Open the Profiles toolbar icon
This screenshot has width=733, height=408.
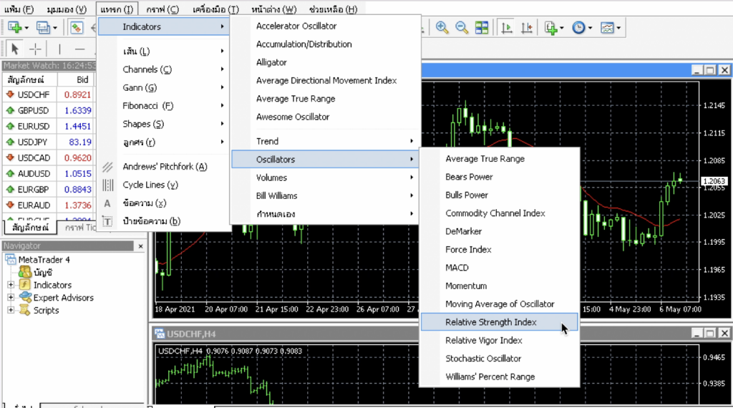tap(43, 28)
